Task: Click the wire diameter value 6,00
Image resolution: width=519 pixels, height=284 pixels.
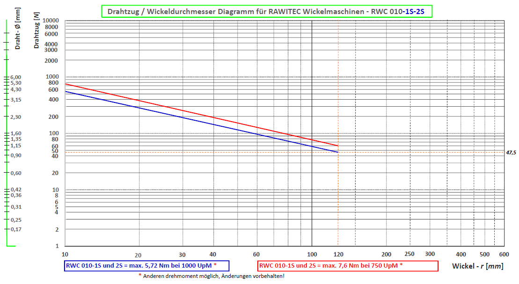Action: point(15,77)
